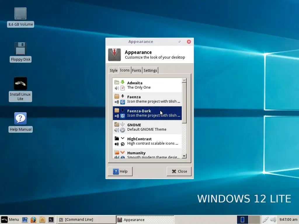Click the GNOME web browser preview icon
This screenshot has height=224, width=299.
pyautogui.click(x=123, y=130)
